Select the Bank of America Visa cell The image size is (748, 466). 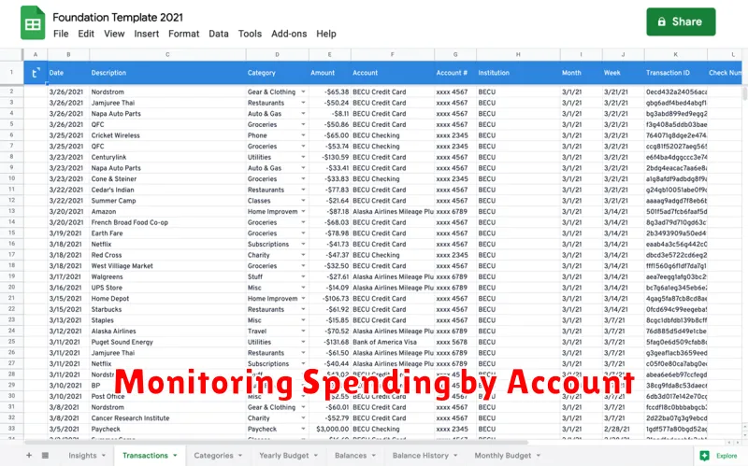393,342
